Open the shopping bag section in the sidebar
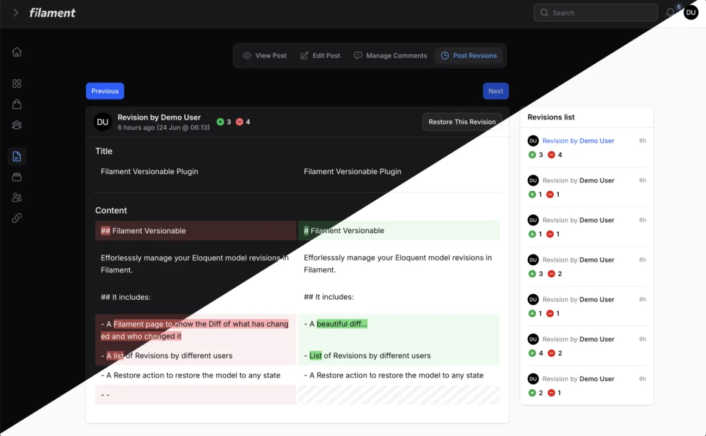Screen dimensions: 706x436 point(16,104)
